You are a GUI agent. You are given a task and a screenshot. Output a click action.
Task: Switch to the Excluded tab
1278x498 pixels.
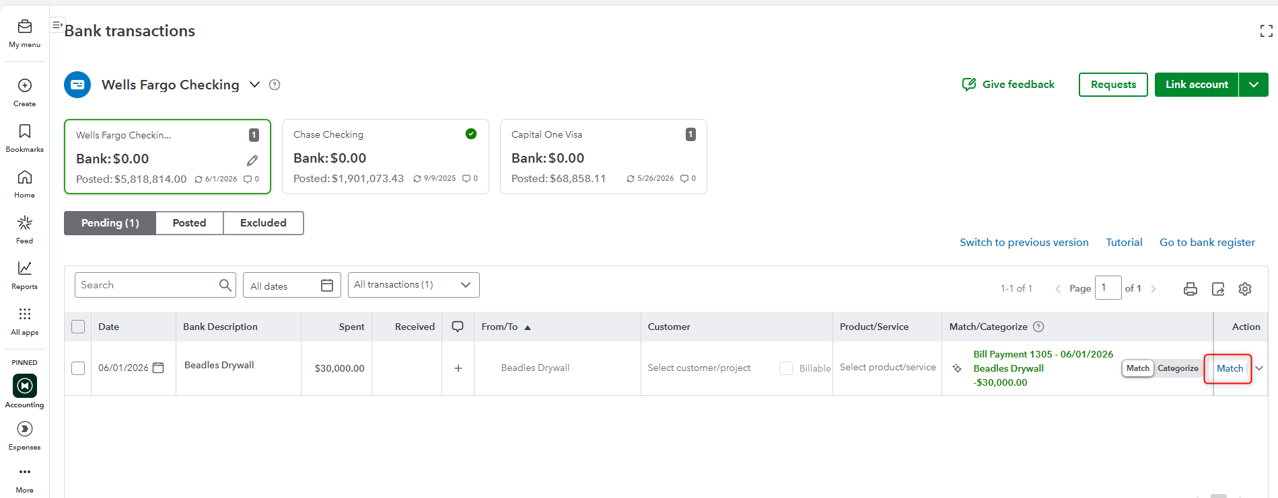(263, 223)
